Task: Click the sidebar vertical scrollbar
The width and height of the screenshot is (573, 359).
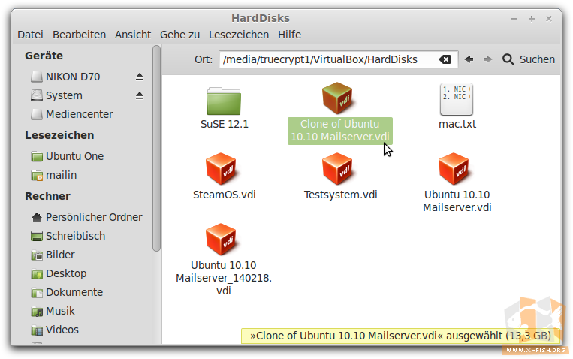Action: click(156, 148)
